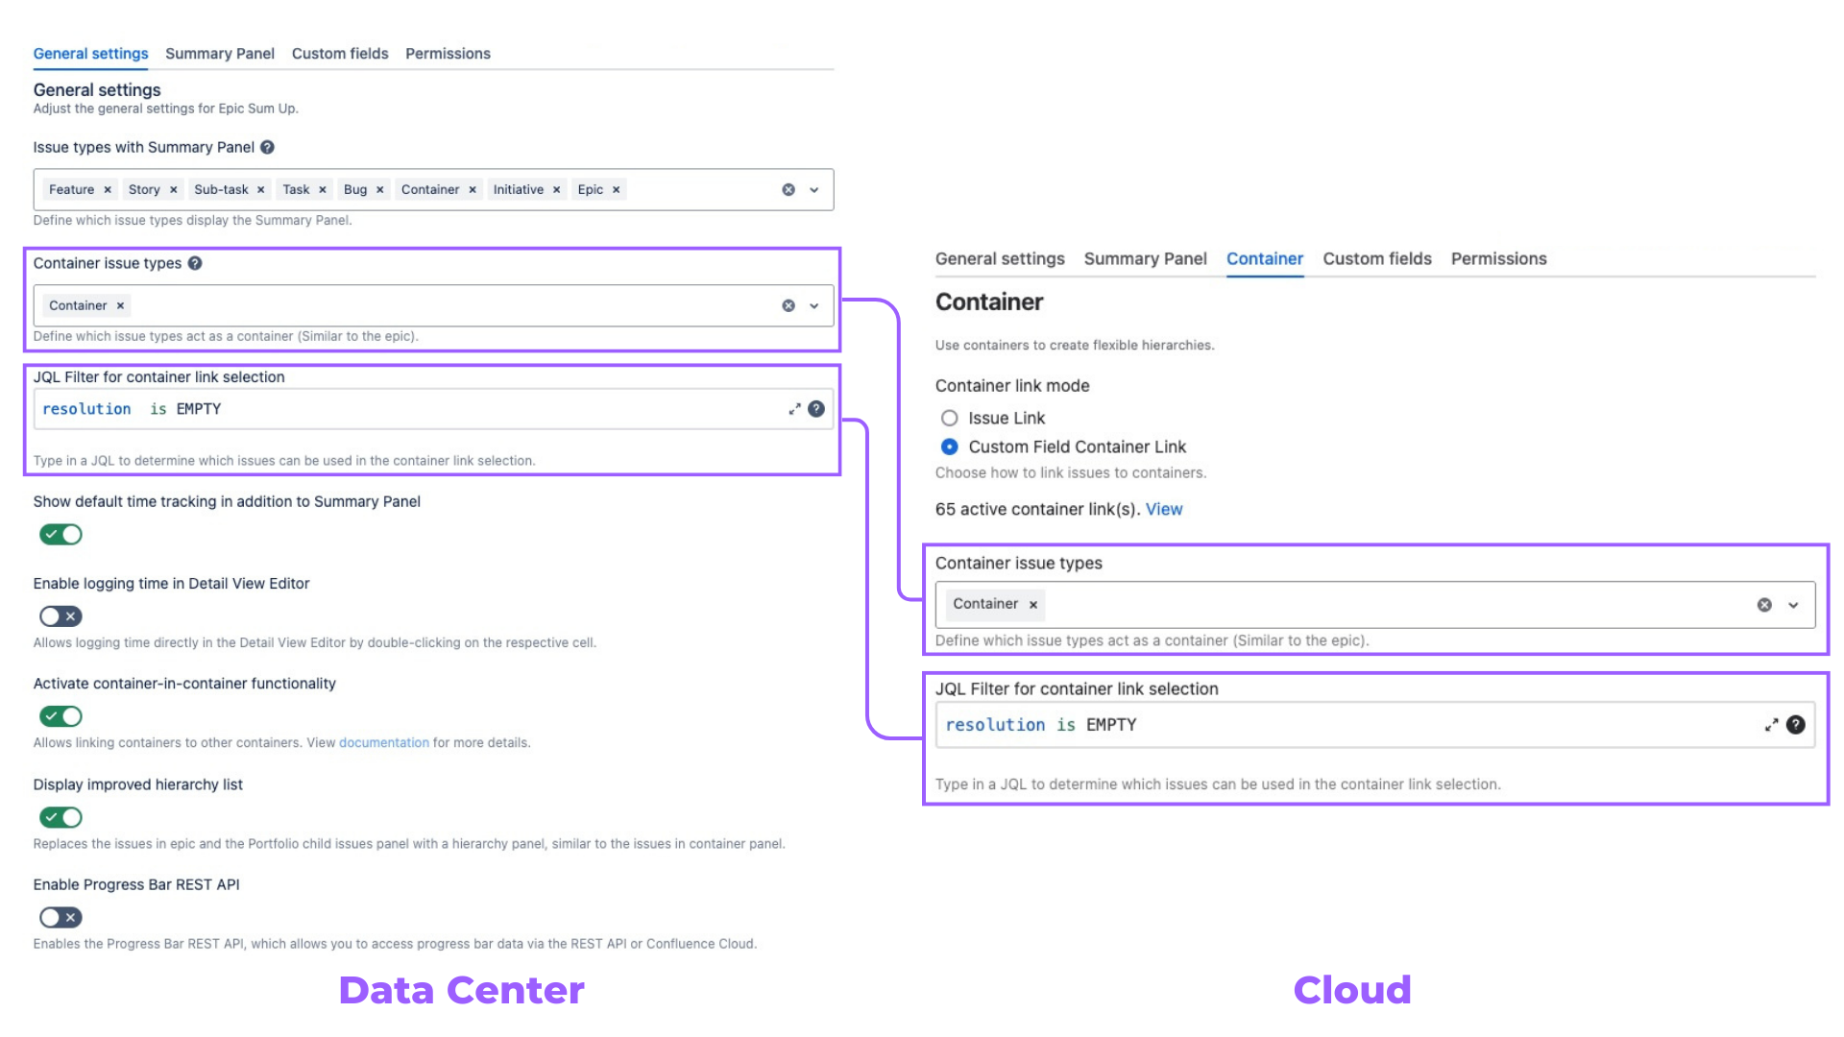
Task: Expand Cloud Container issue types dropdown arrow
Action: pos(1793,605)
